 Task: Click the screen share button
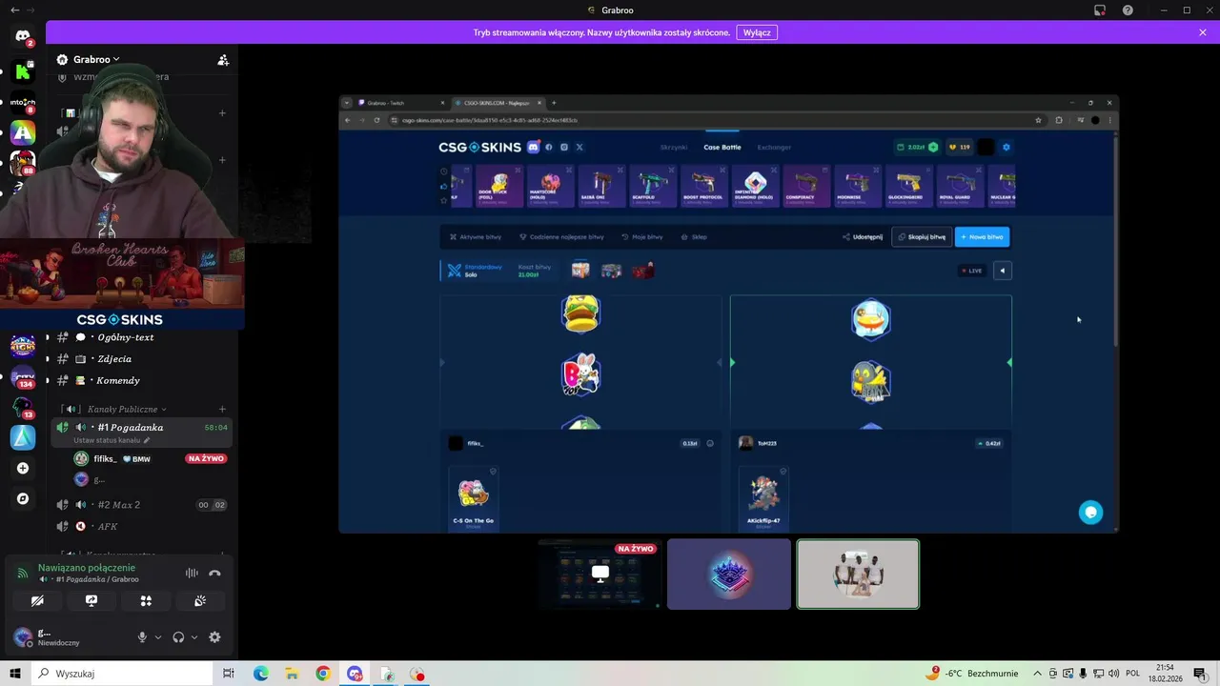(91, 601)
